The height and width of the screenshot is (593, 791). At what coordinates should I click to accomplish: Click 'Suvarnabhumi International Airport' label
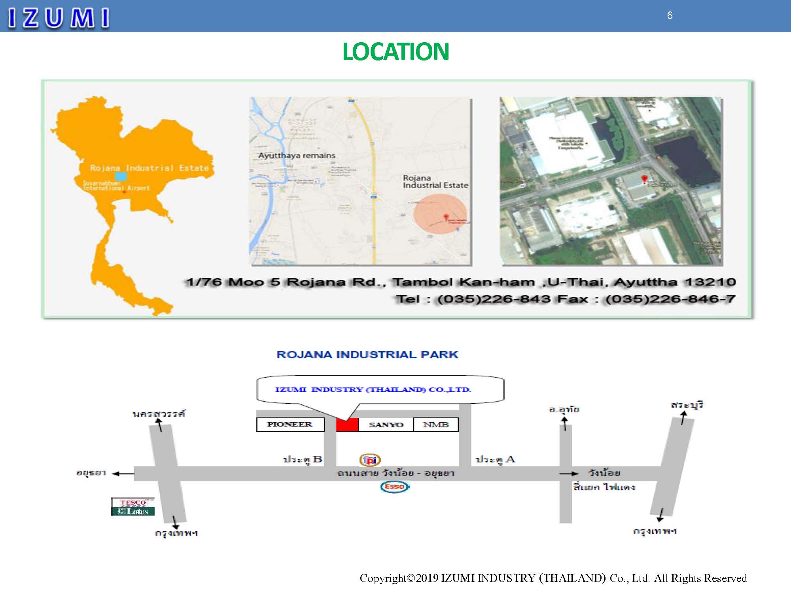(x=116, y=186)
